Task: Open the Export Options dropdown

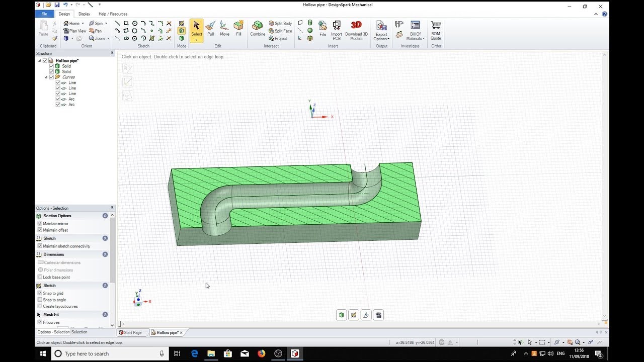Action: 381,31
